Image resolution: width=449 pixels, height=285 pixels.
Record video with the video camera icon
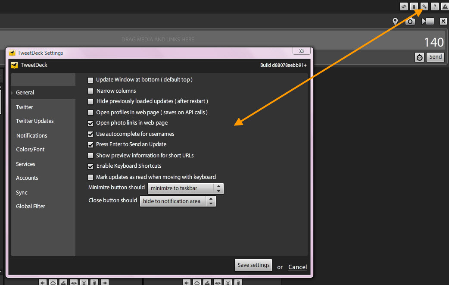[427, 21]
